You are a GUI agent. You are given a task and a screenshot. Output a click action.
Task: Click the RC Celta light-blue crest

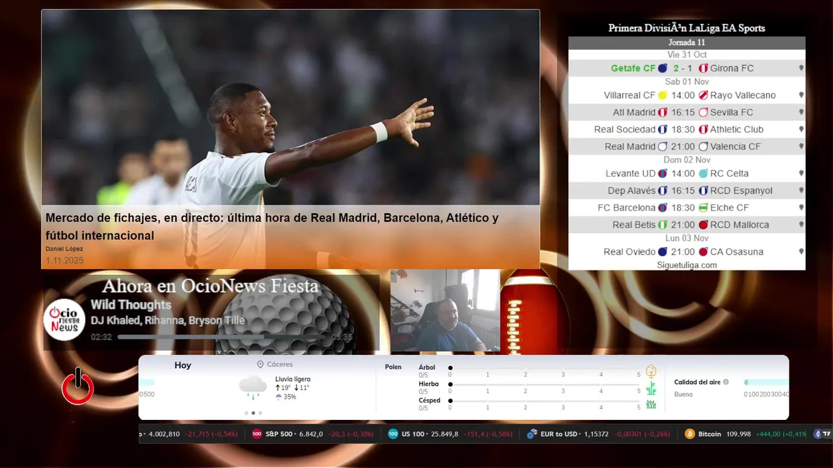tap(703, 174)
